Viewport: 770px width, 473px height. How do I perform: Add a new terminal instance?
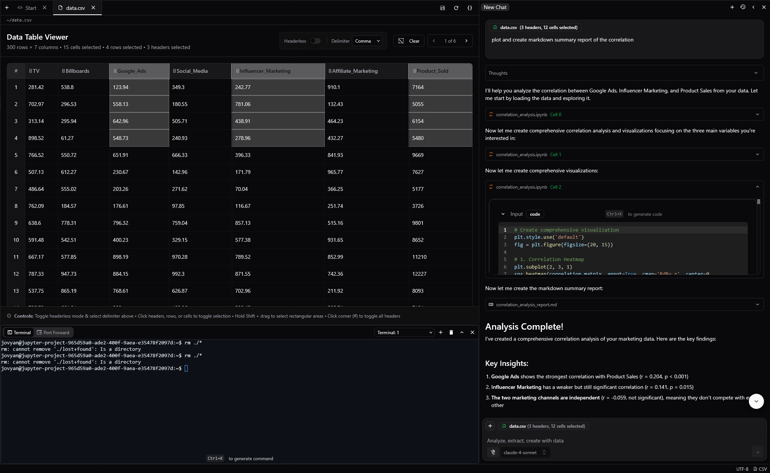(x=440, y=332)
